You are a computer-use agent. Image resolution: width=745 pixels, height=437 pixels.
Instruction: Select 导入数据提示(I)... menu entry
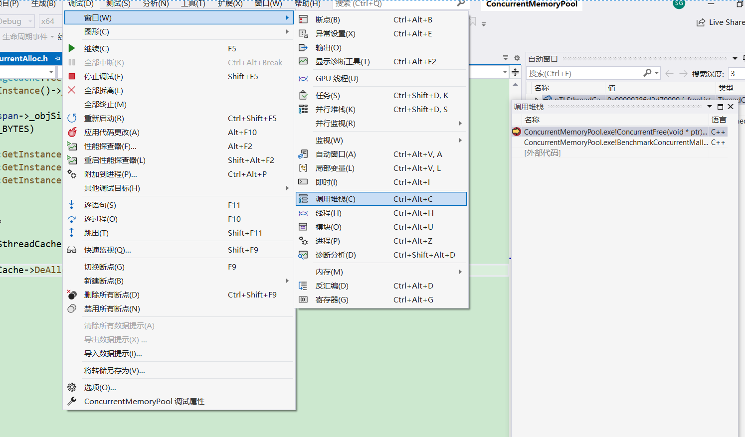(x=179, y=353)
